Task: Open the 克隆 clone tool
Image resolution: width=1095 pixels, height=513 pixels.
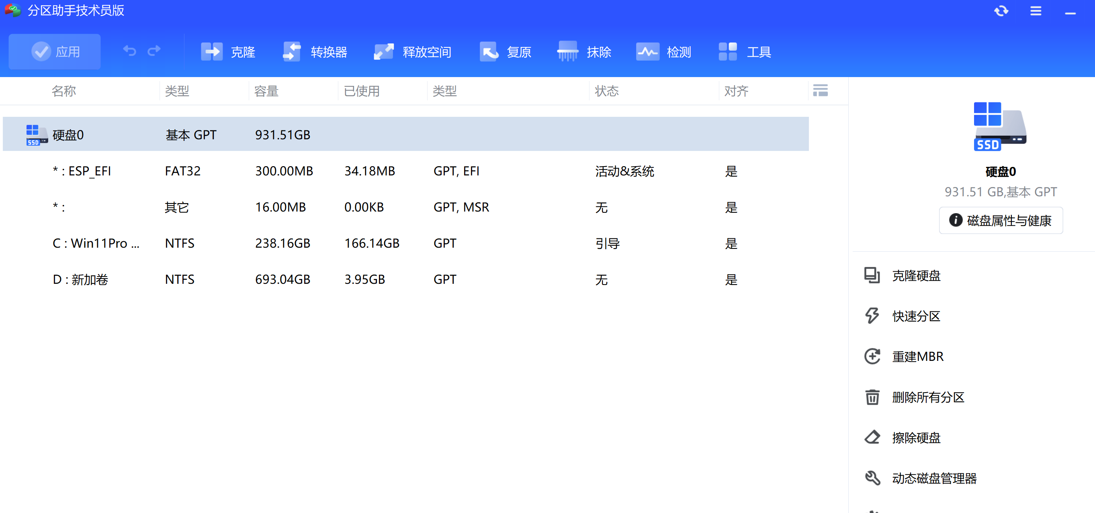Action: (x=228, y=52)
